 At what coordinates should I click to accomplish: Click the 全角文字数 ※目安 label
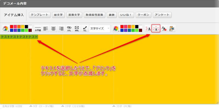12,106
